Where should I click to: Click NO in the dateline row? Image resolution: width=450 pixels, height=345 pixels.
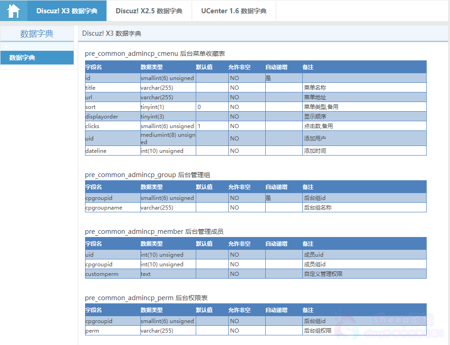coord(247,151)
